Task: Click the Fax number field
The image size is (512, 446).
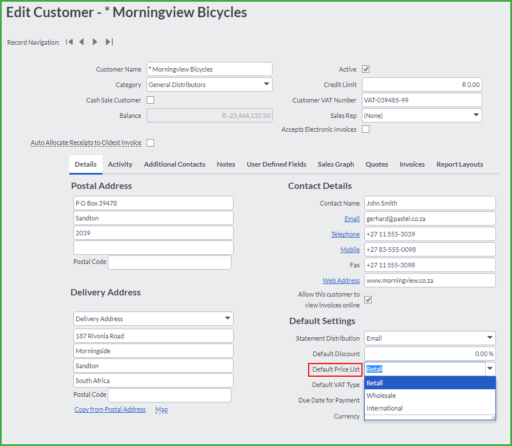Action: tap(430, 265)
